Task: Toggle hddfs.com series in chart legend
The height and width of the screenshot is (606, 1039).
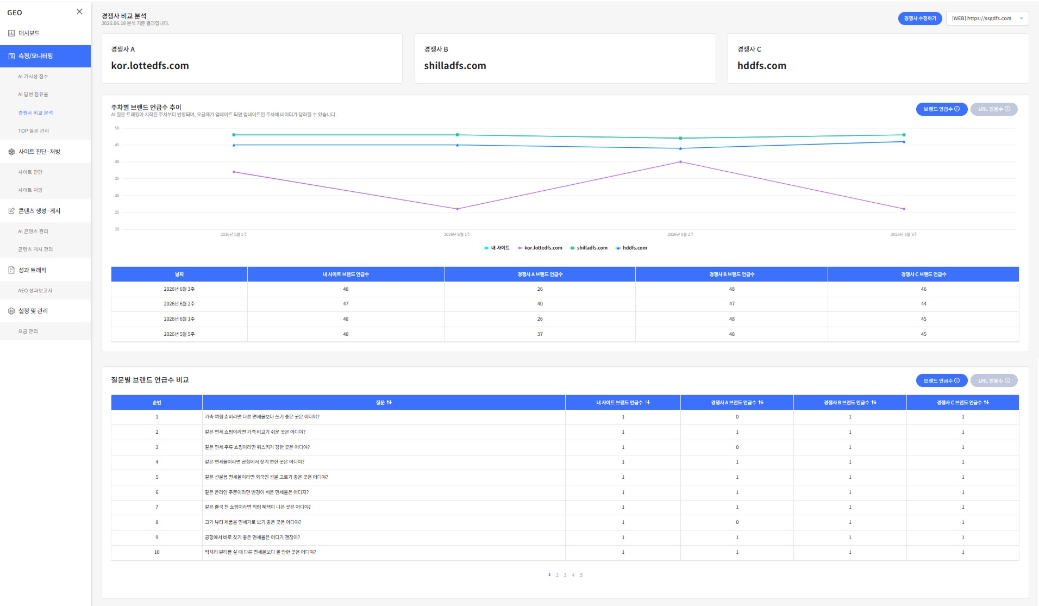Action: click(631, 248)
